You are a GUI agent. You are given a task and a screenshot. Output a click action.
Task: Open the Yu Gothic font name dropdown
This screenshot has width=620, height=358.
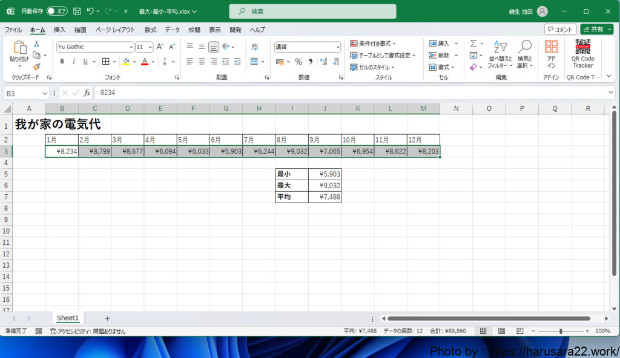(131, 47)
